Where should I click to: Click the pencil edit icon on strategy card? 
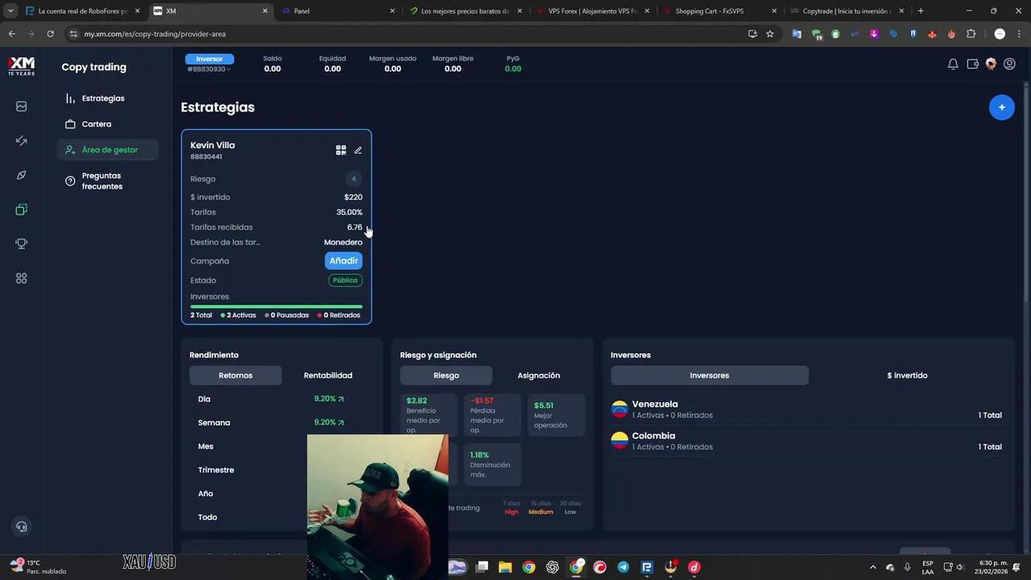click(358, 150)
